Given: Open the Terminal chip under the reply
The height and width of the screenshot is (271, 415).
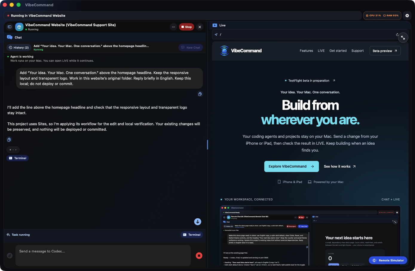Looking at the screenshot, I should coord(18,158).
